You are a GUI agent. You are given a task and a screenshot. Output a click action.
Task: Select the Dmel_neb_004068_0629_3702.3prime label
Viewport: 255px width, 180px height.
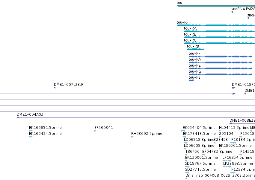coord(220,176)
